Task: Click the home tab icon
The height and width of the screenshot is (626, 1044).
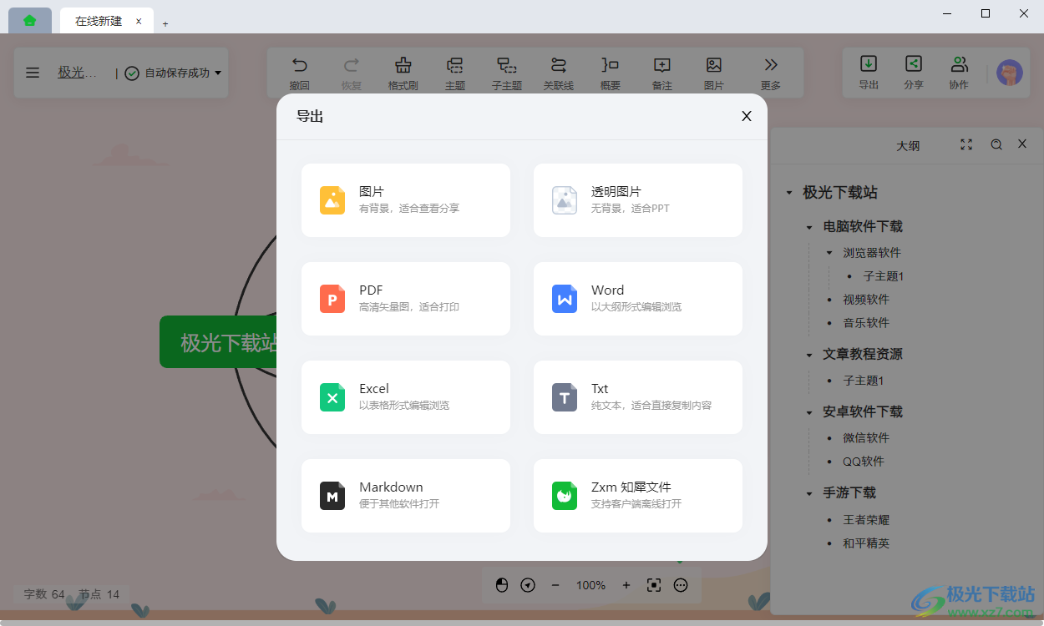Action: [x=30, y=21]
